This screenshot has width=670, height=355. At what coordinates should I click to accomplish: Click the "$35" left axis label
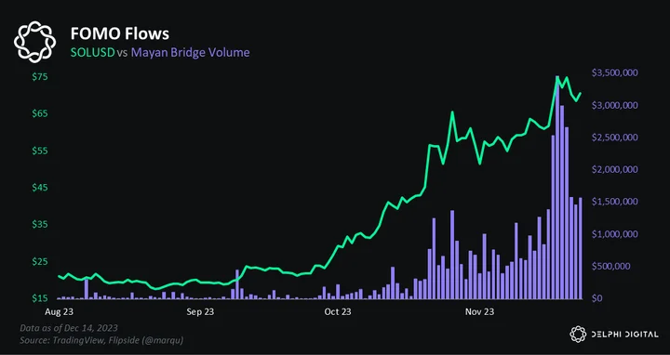click(x=40, y=225)
